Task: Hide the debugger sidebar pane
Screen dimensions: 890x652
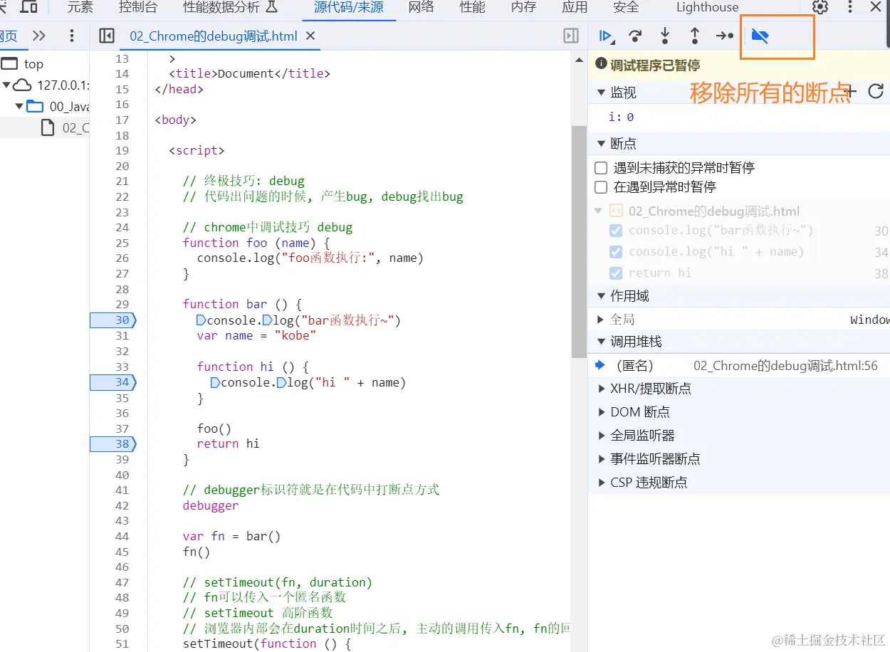Action: [571, 36]
